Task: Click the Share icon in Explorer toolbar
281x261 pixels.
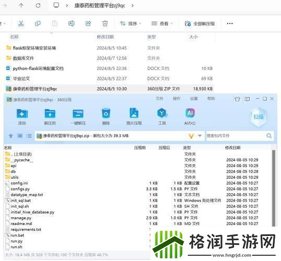Action: coord(88,23)
